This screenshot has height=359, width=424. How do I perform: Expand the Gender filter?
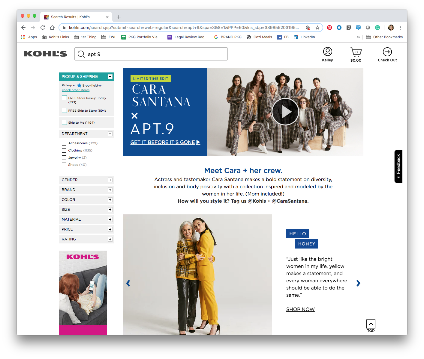[110, 180]
